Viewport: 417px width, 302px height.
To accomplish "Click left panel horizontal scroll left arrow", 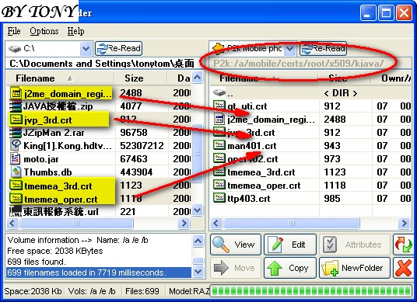I will coord(12,223).
